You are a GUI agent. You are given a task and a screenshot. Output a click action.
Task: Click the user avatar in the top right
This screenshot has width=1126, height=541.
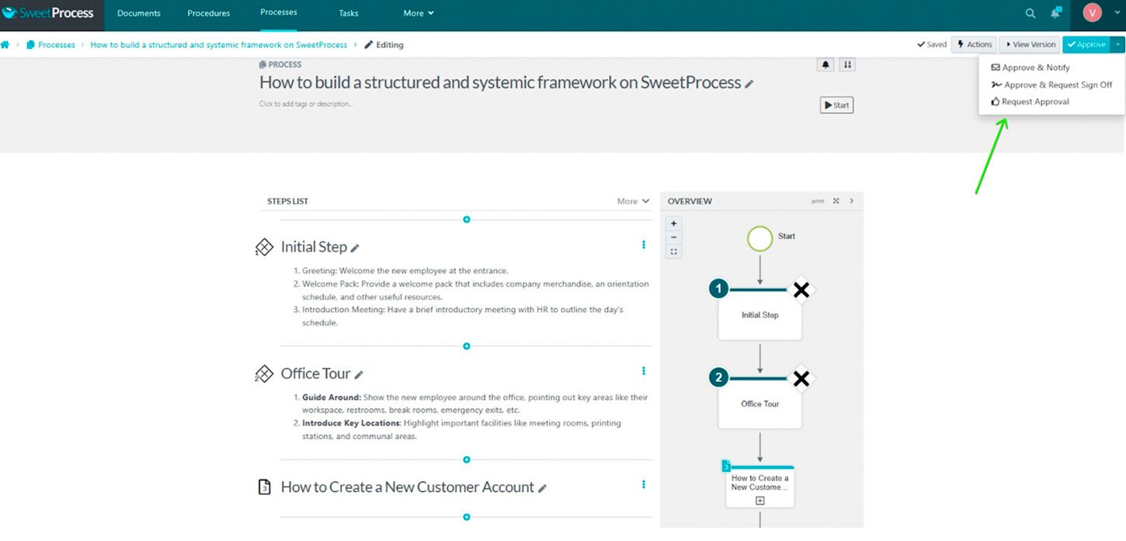pos(1092,13)
